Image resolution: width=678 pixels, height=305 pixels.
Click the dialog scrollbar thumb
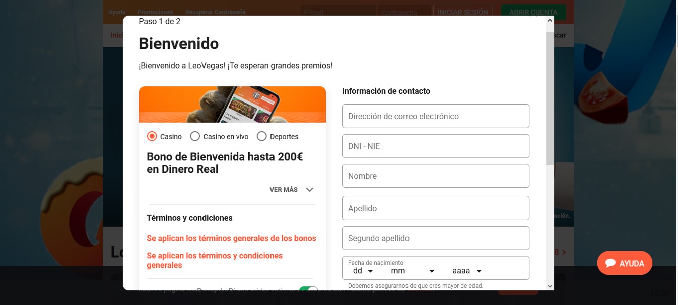pyautogui.click(x=550, y=98)
